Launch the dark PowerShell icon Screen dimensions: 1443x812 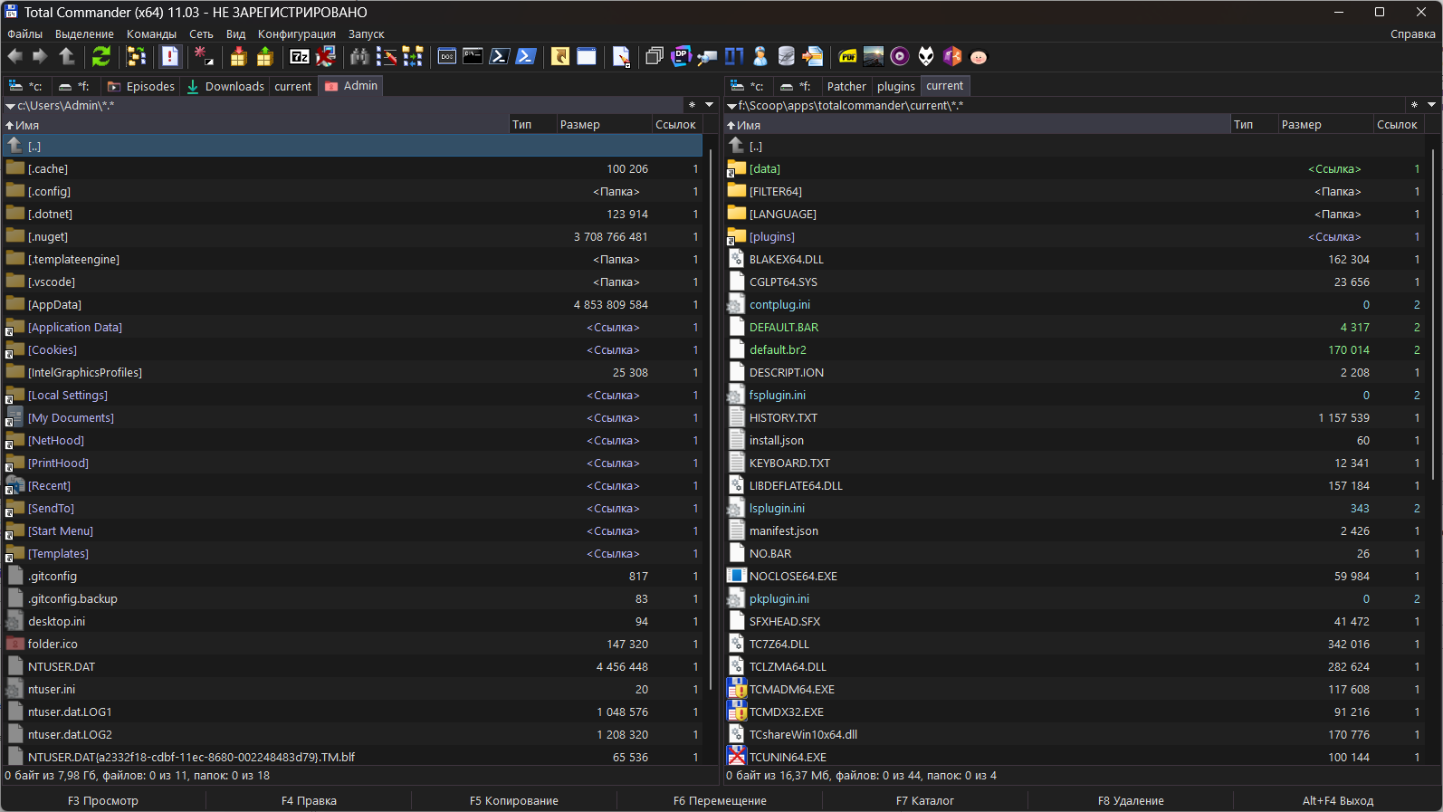tap(500, 56)
